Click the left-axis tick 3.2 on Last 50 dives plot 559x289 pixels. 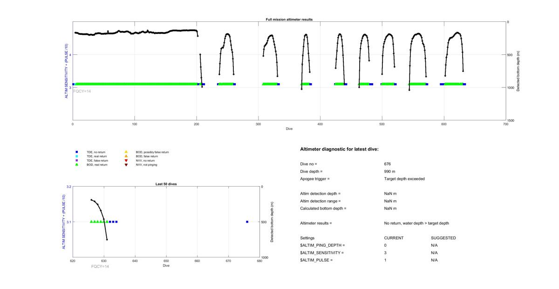69,187
